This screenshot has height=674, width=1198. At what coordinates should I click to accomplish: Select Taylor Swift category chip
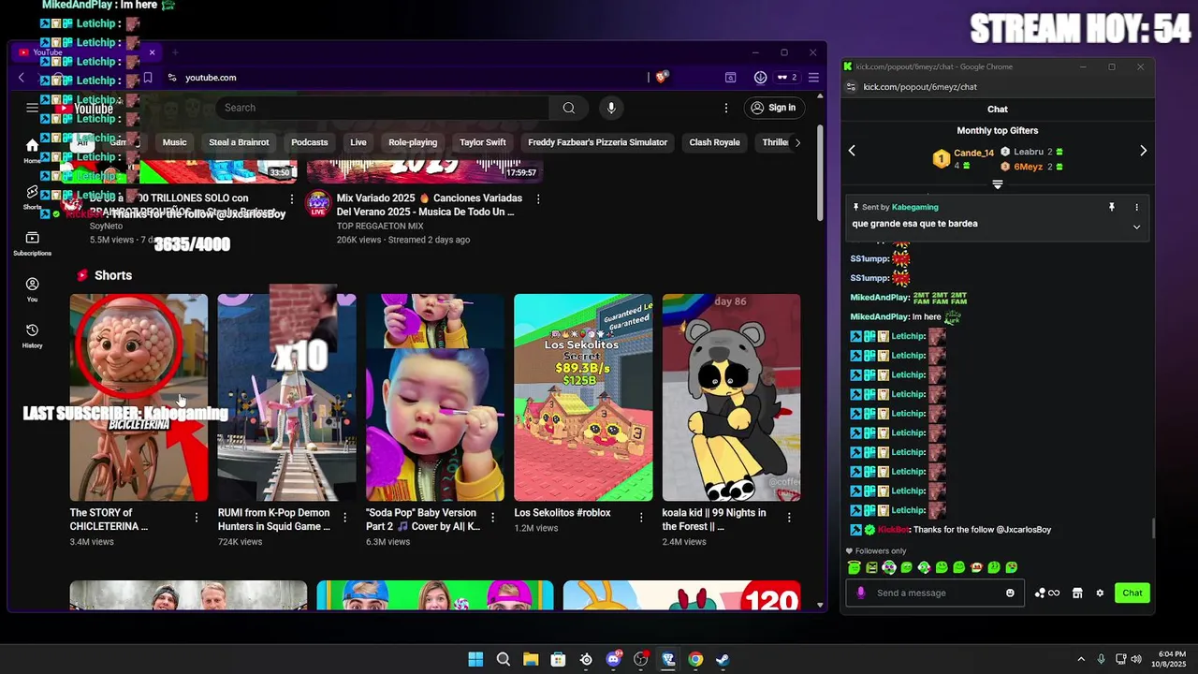coord(483,142)
